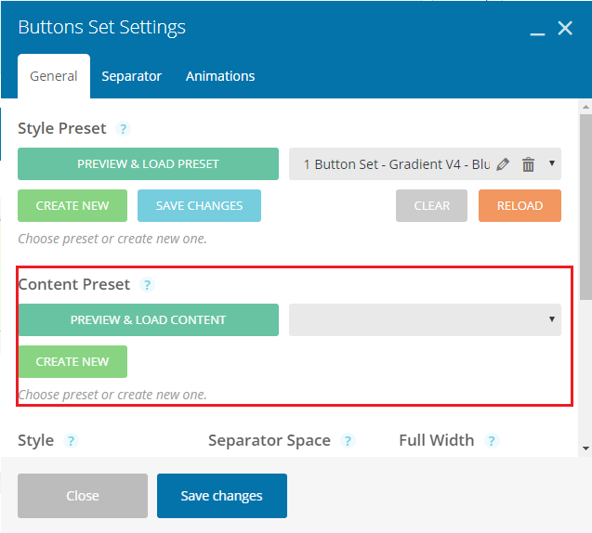
Task: Minimize the Buttons Set Settings dialog
Action: (537, 30)
